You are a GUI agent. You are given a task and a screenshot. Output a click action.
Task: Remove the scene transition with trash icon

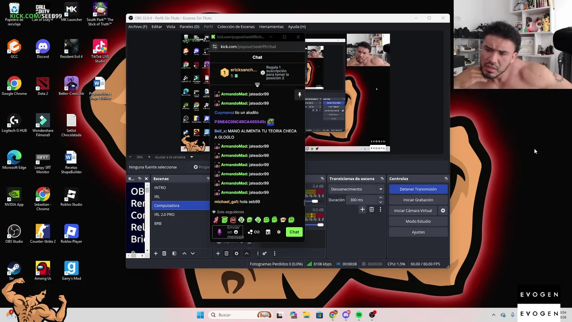[371, 209]
